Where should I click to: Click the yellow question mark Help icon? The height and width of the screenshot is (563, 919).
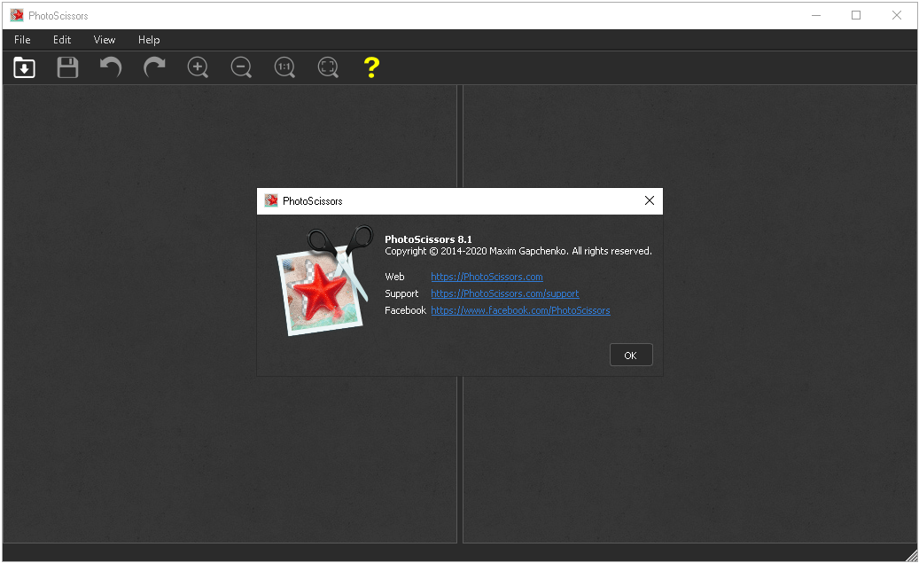point(371,67)
